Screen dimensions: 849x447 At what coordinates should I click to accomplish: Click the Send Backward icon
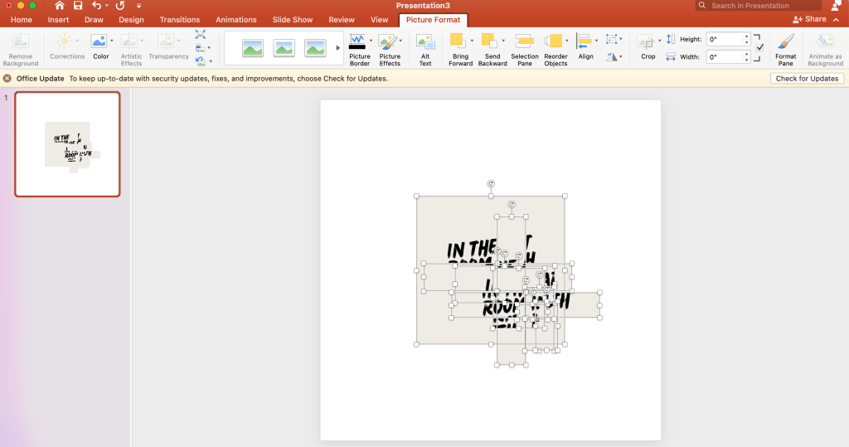coord(489,41)
